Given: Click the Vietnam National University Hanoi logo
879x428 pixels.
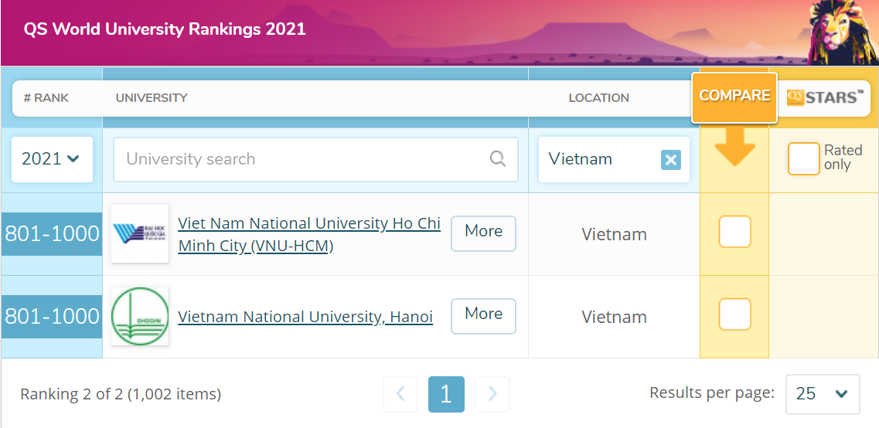Looking at the screenshot, I should point(140,317).
